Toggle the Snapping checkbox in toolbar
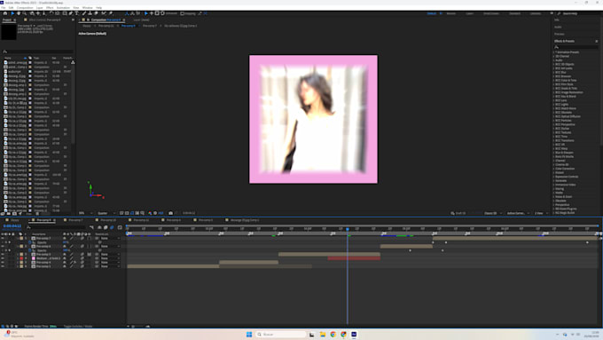Image resolution: width=603 pixels, height=340 pixels. coord(183,13)
